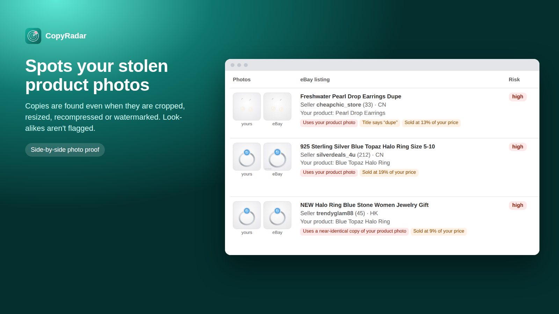The image size is (559, 314).
Task: Click seller trendyglam88
Action: [335, 213]
